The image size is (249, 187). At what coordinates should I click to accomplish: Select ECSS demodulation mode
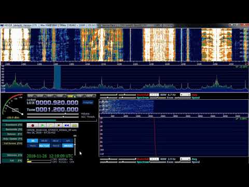(x=42, y=96)
